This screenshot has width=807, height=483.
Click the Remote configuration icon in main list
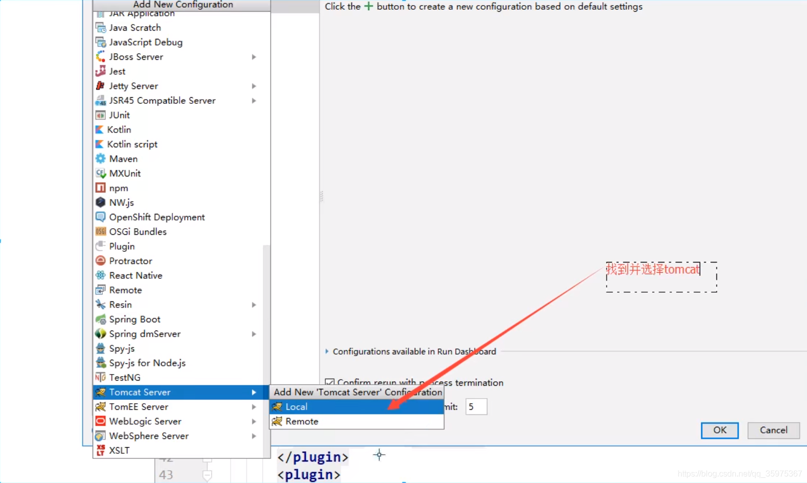click(101, 290)
